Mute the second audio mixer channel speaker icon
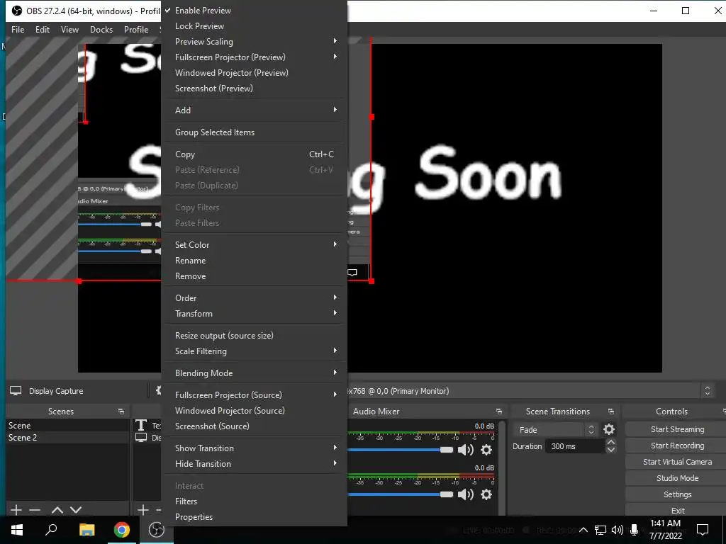Screen dimensions: 726x544 coord(465,494)
